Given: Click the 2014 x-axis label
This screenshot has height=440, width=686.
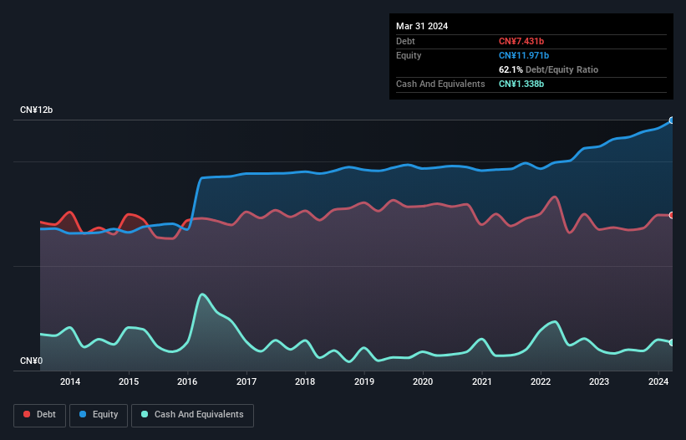Looking at the screenshot, I should [x=70, y=381].
